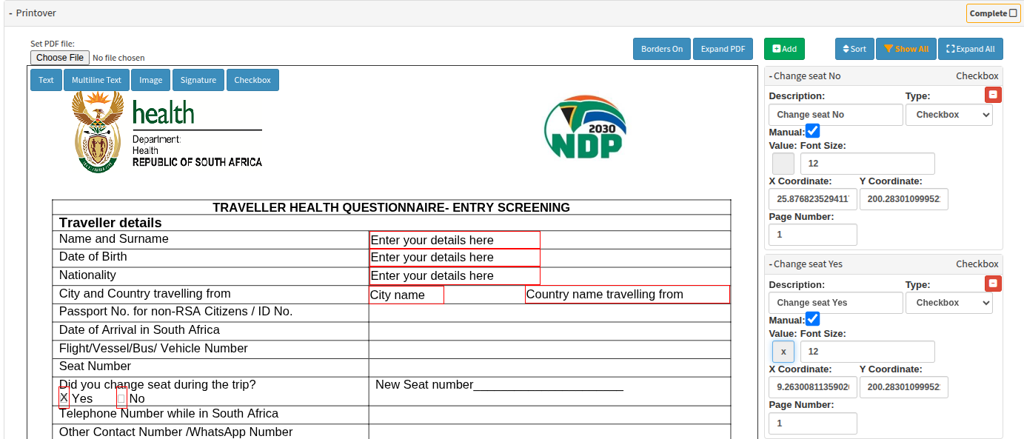Open the Type dropdown for Change seat Yes
The image size is (1024, 439).
949,303
